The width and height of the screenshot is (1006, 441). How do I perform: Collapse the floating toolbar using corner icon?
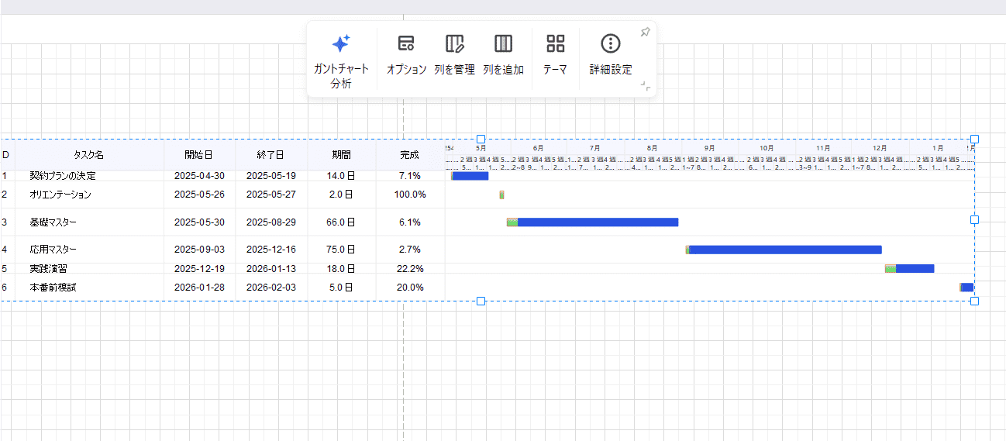coord(645,86)
